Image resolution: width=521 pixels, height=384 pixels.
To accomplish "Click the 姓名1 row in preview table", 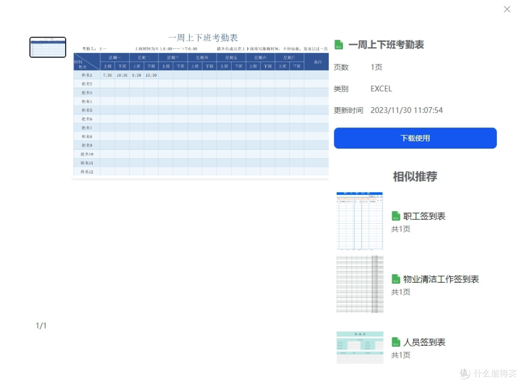I will (201, 75).
